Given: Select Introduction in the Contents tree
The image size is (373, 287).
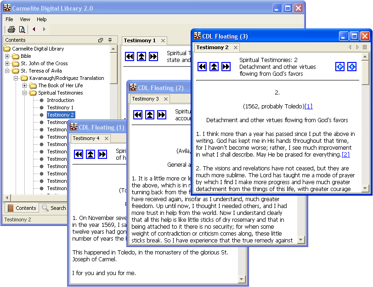Looking at the screenshot, I should [x=60, y=100].
